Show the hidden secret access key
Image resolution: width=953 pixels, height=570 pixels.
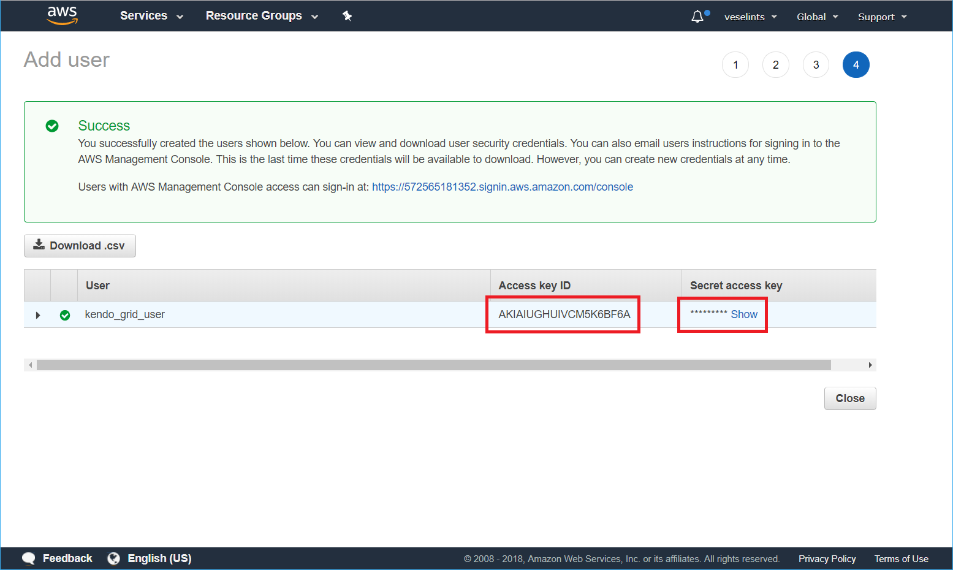tap(743, 314)
